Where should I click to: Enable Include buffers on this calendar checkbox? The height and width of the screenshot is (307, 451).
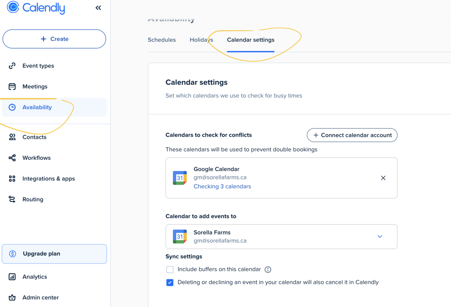pos(170,269)
